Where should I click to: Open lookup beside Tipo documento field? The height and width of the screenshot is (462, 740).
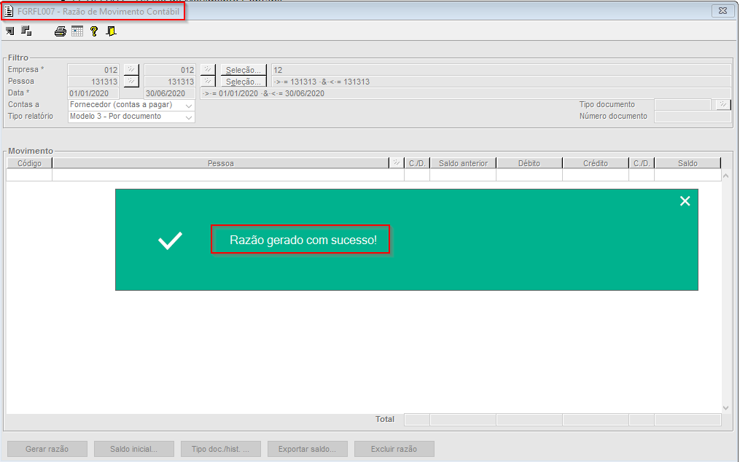(x=723, y=105)
